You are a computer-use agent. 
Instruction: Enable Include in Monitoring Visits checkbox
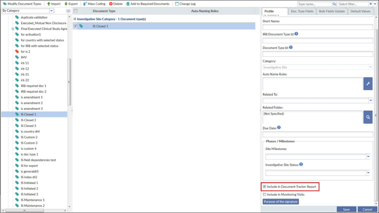coord(265,194)
